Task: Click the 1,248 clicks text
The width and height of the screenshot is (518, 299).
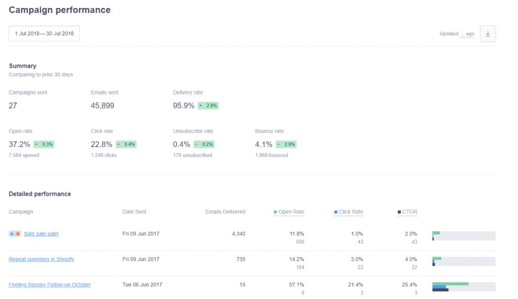Action: tap(104, 155)
